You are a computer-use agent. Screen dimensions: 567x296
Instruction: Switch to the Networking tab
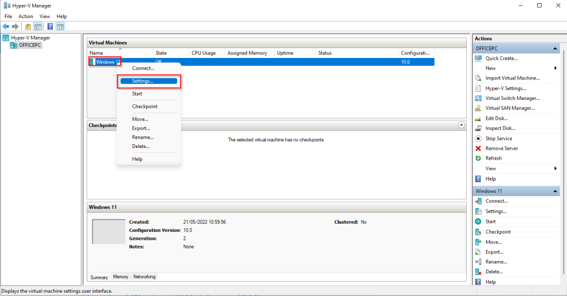tap(144, 277)
